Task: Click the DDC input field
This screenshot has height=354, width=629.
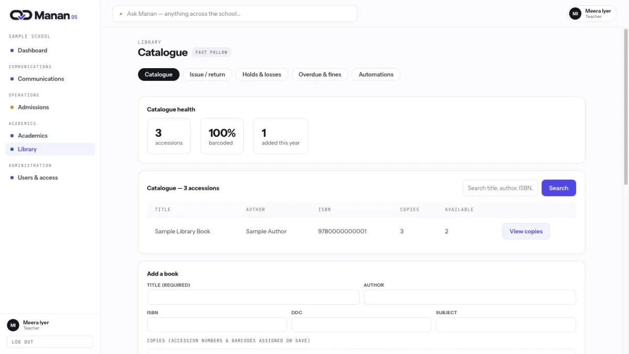Action: (361, 325)
